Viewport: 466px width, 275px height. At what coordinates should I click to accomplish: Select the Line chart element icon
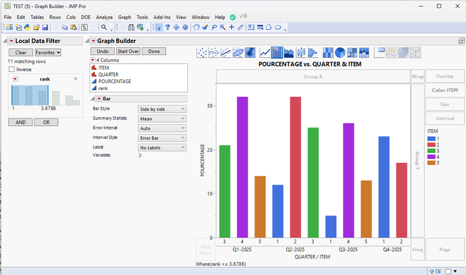[265, 52]
